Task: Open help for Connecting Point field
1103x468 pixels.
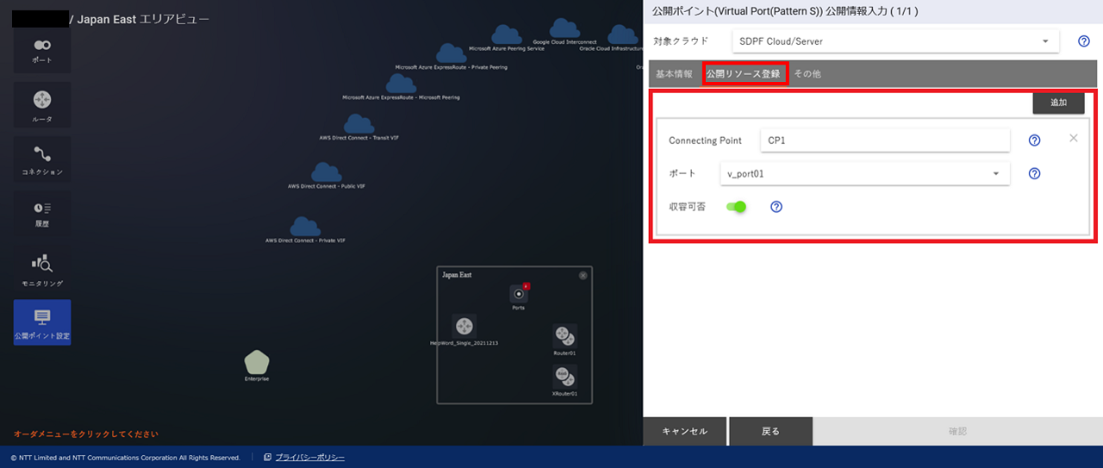Action: pos(1035,140)
